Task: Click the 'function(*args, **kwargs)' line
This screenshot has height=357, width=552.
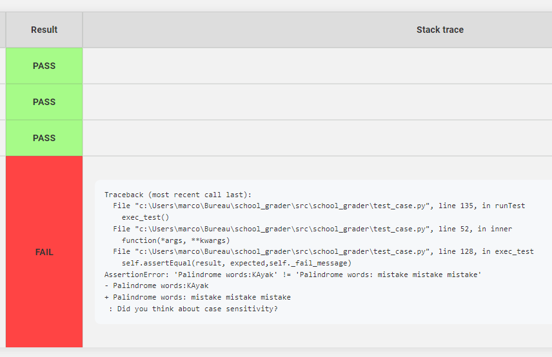Action: point(175,240)
